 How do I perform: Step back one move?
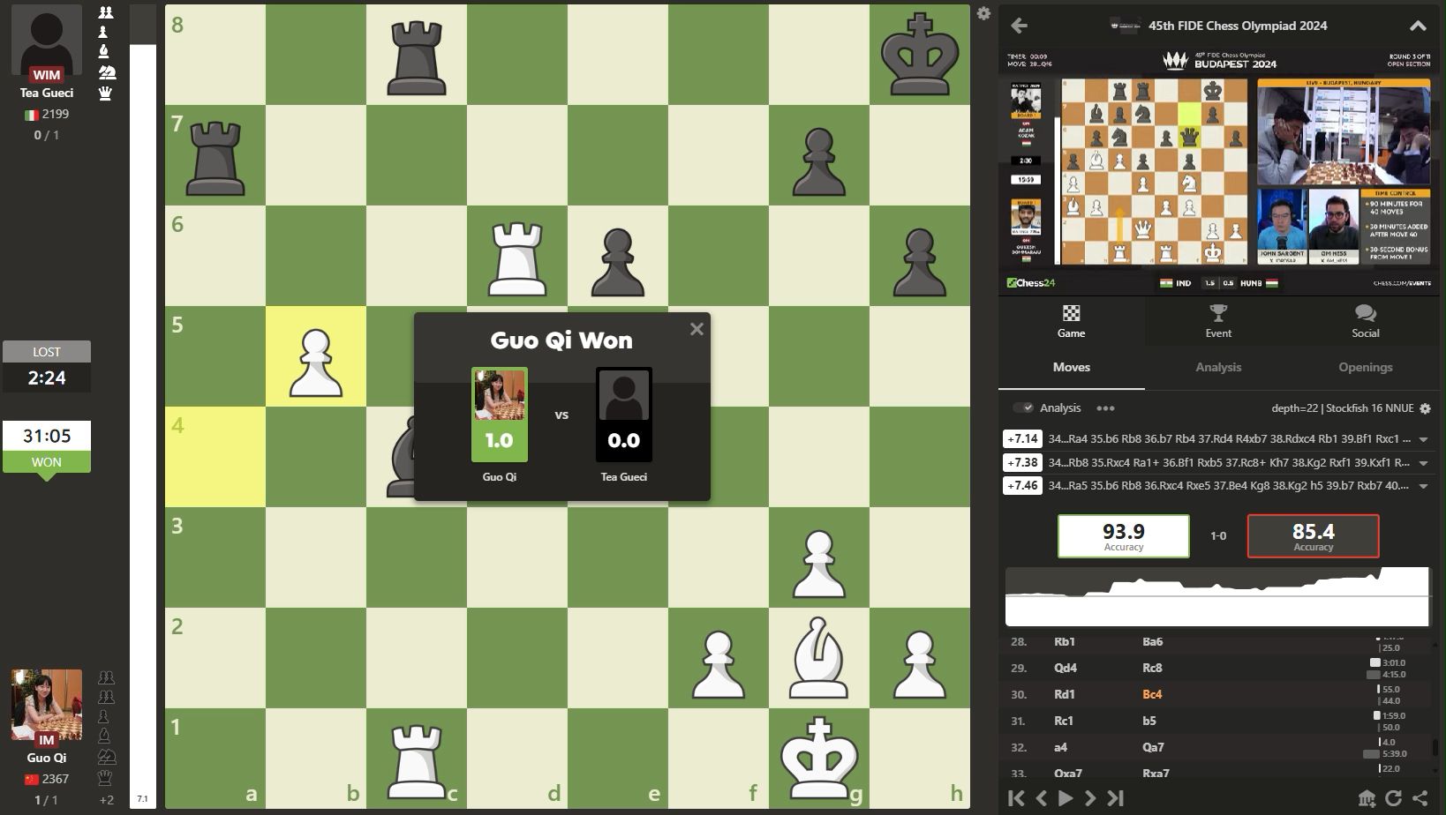pyautogui.click(x=1041, y=798)
